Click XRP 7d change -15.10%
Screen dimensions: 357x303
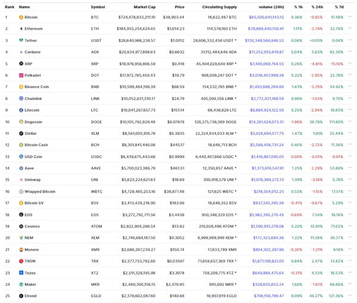point(337,64)
